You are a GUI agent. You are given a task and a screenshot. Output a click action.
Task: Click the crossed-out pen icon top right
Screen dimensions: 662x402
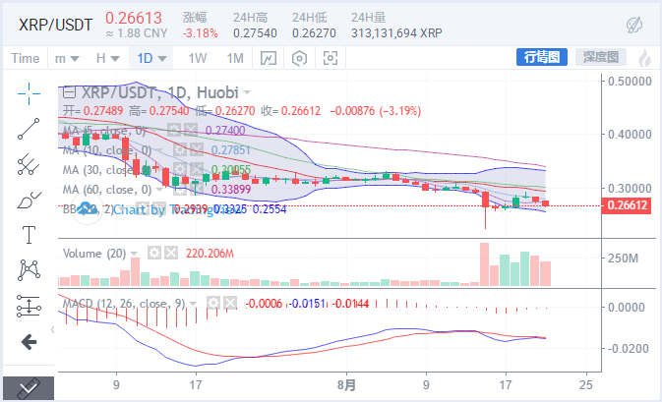point(634,26)
